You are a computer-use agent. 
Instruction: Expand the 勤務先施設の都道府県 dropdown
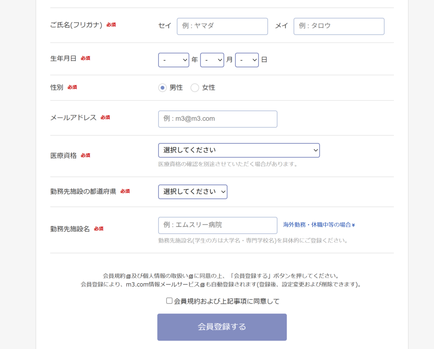coord(192,192)
